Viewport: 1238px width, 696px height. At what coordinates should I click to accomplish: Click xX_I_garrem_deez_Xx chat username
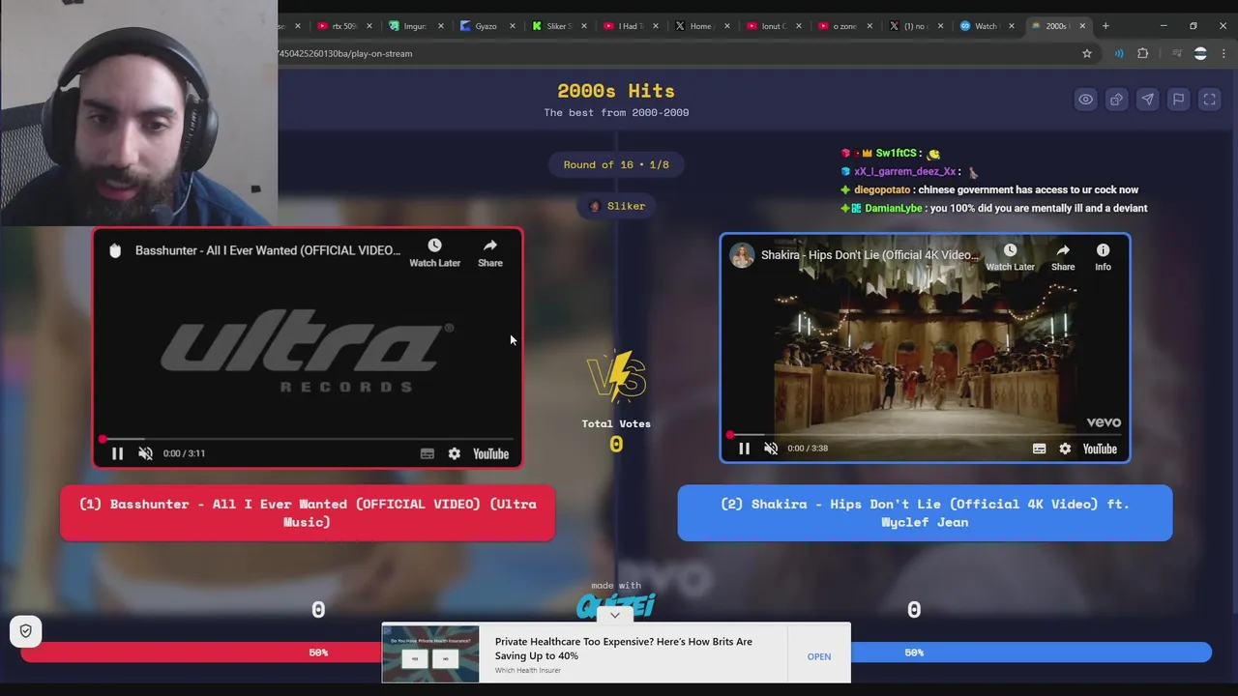(904, 171)
